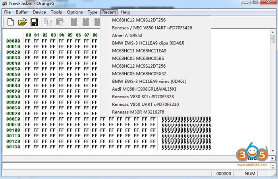Click the Orange5 app icon in title bar
This screenshot has height=179, width=278.
pyautogui.click(x=4, y=3)
